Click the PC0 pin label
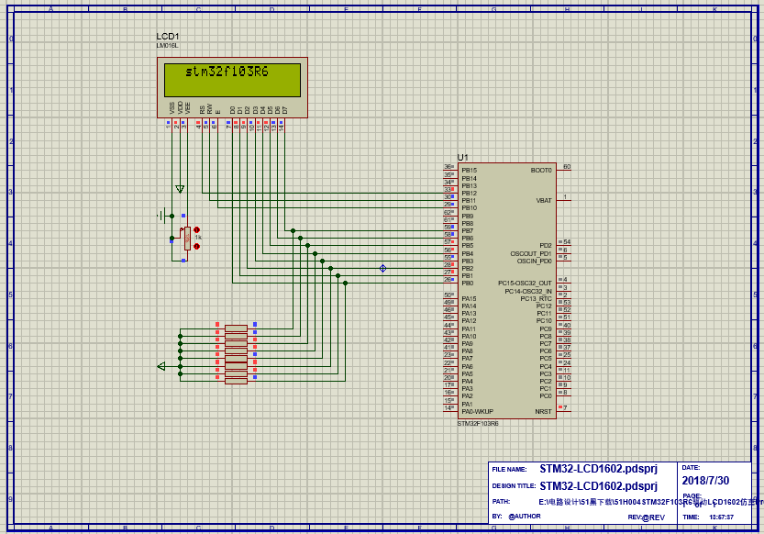The height and width of the screenshot is (534, 764). click(546, 396)
